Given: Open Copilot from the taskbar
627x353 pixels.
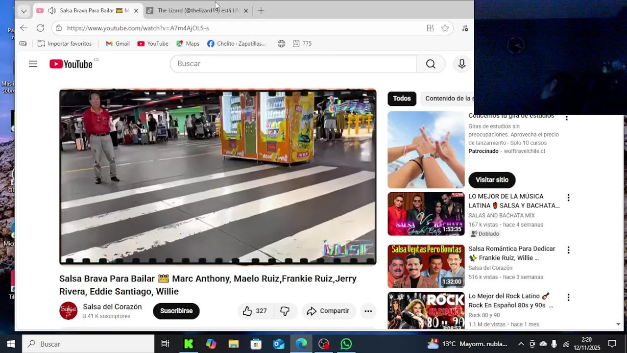Looking at the screenshot, I should point(211,344).
